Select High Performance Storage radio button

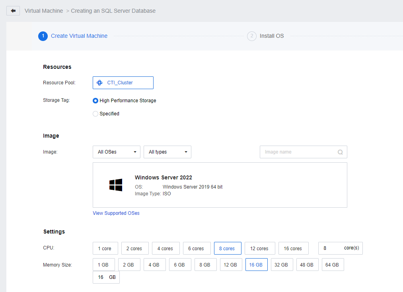click(95, 101)
